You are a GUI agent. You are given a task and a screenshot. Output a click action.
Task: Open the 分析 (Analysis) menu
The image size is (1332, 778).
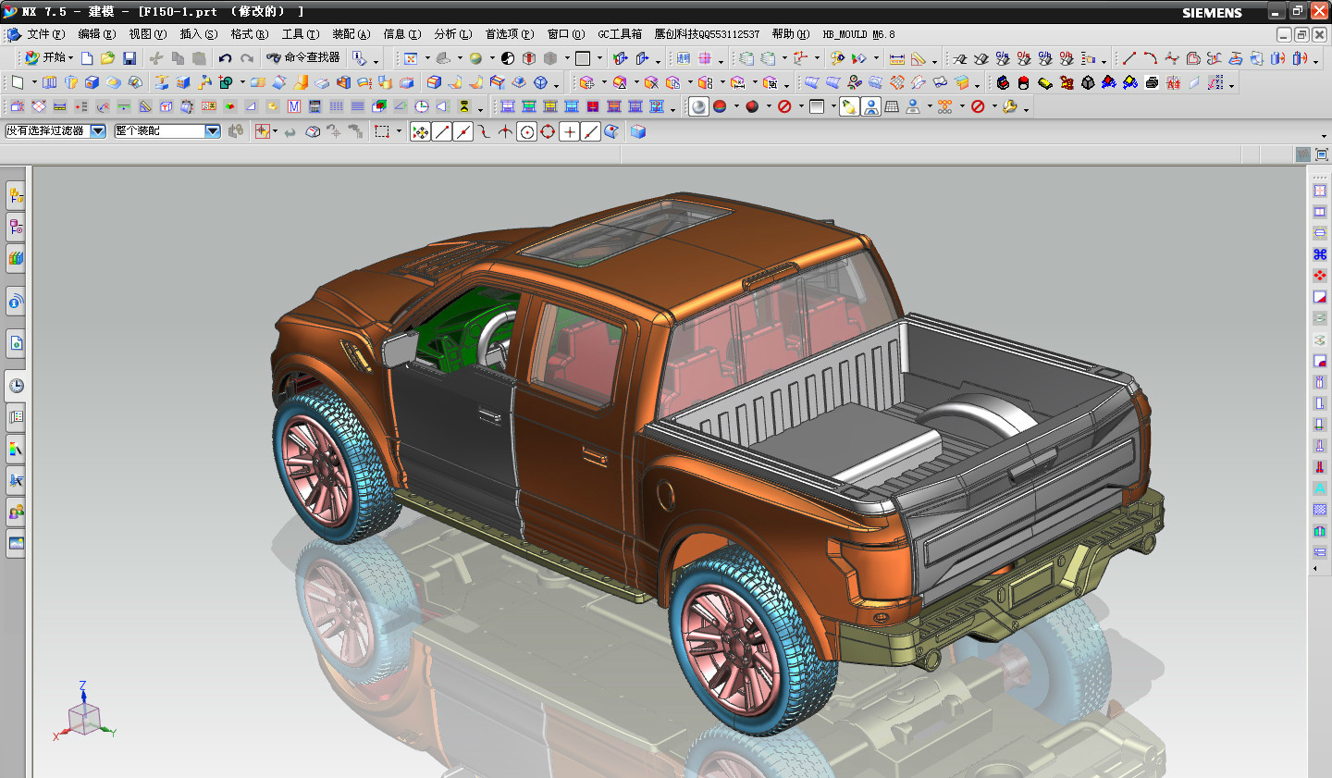pos(452,34)
